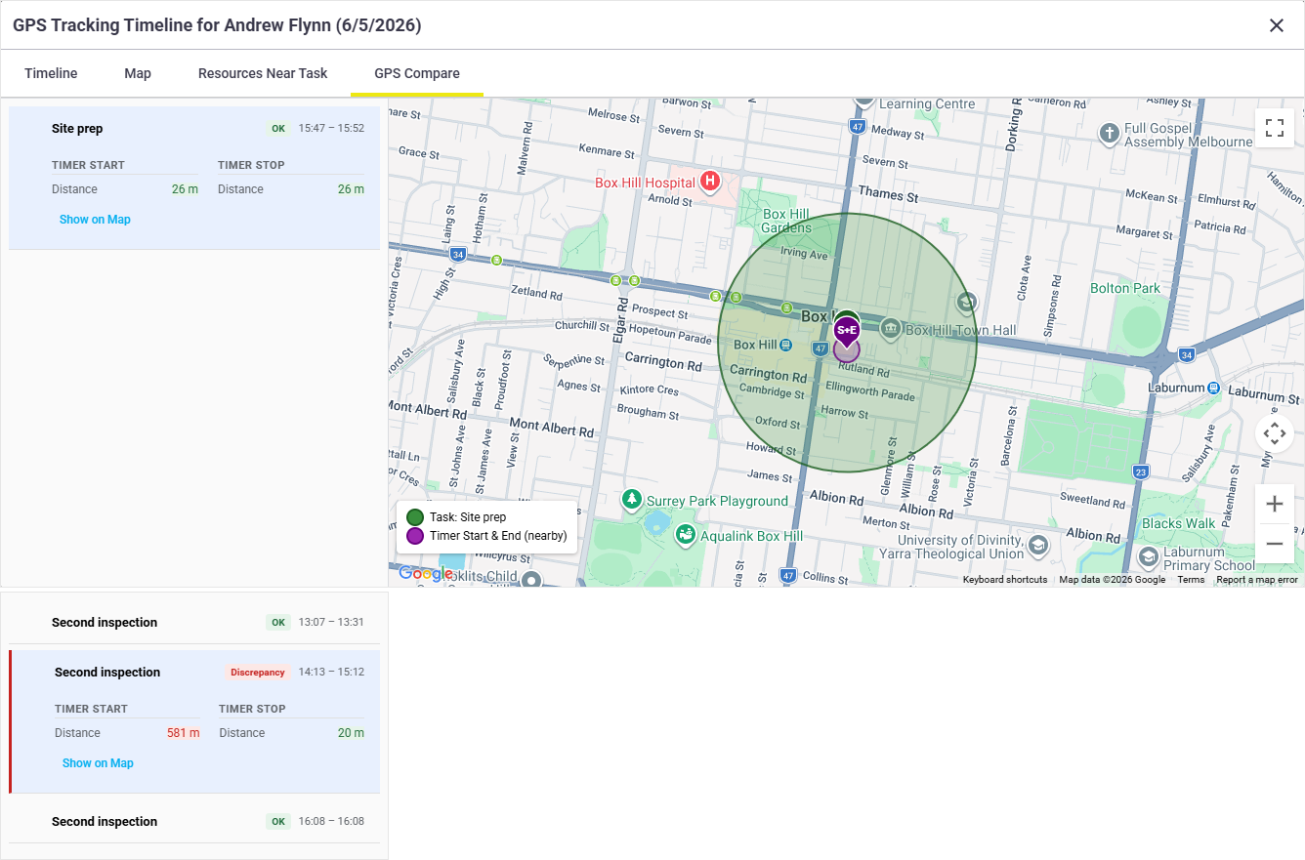
Task: Click Show on Map for Discrepancy inspection
Action: (x=98, y=763)
